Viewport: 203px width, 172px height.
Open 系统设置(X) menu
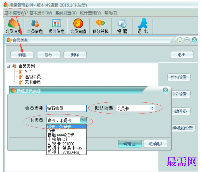pyautogui.click(x=66, y=13)
